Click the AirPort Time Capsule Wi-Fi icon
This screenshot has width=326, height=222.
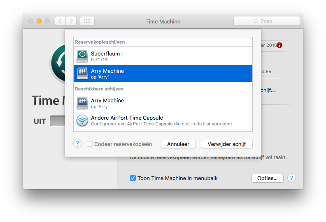point(82,120)
